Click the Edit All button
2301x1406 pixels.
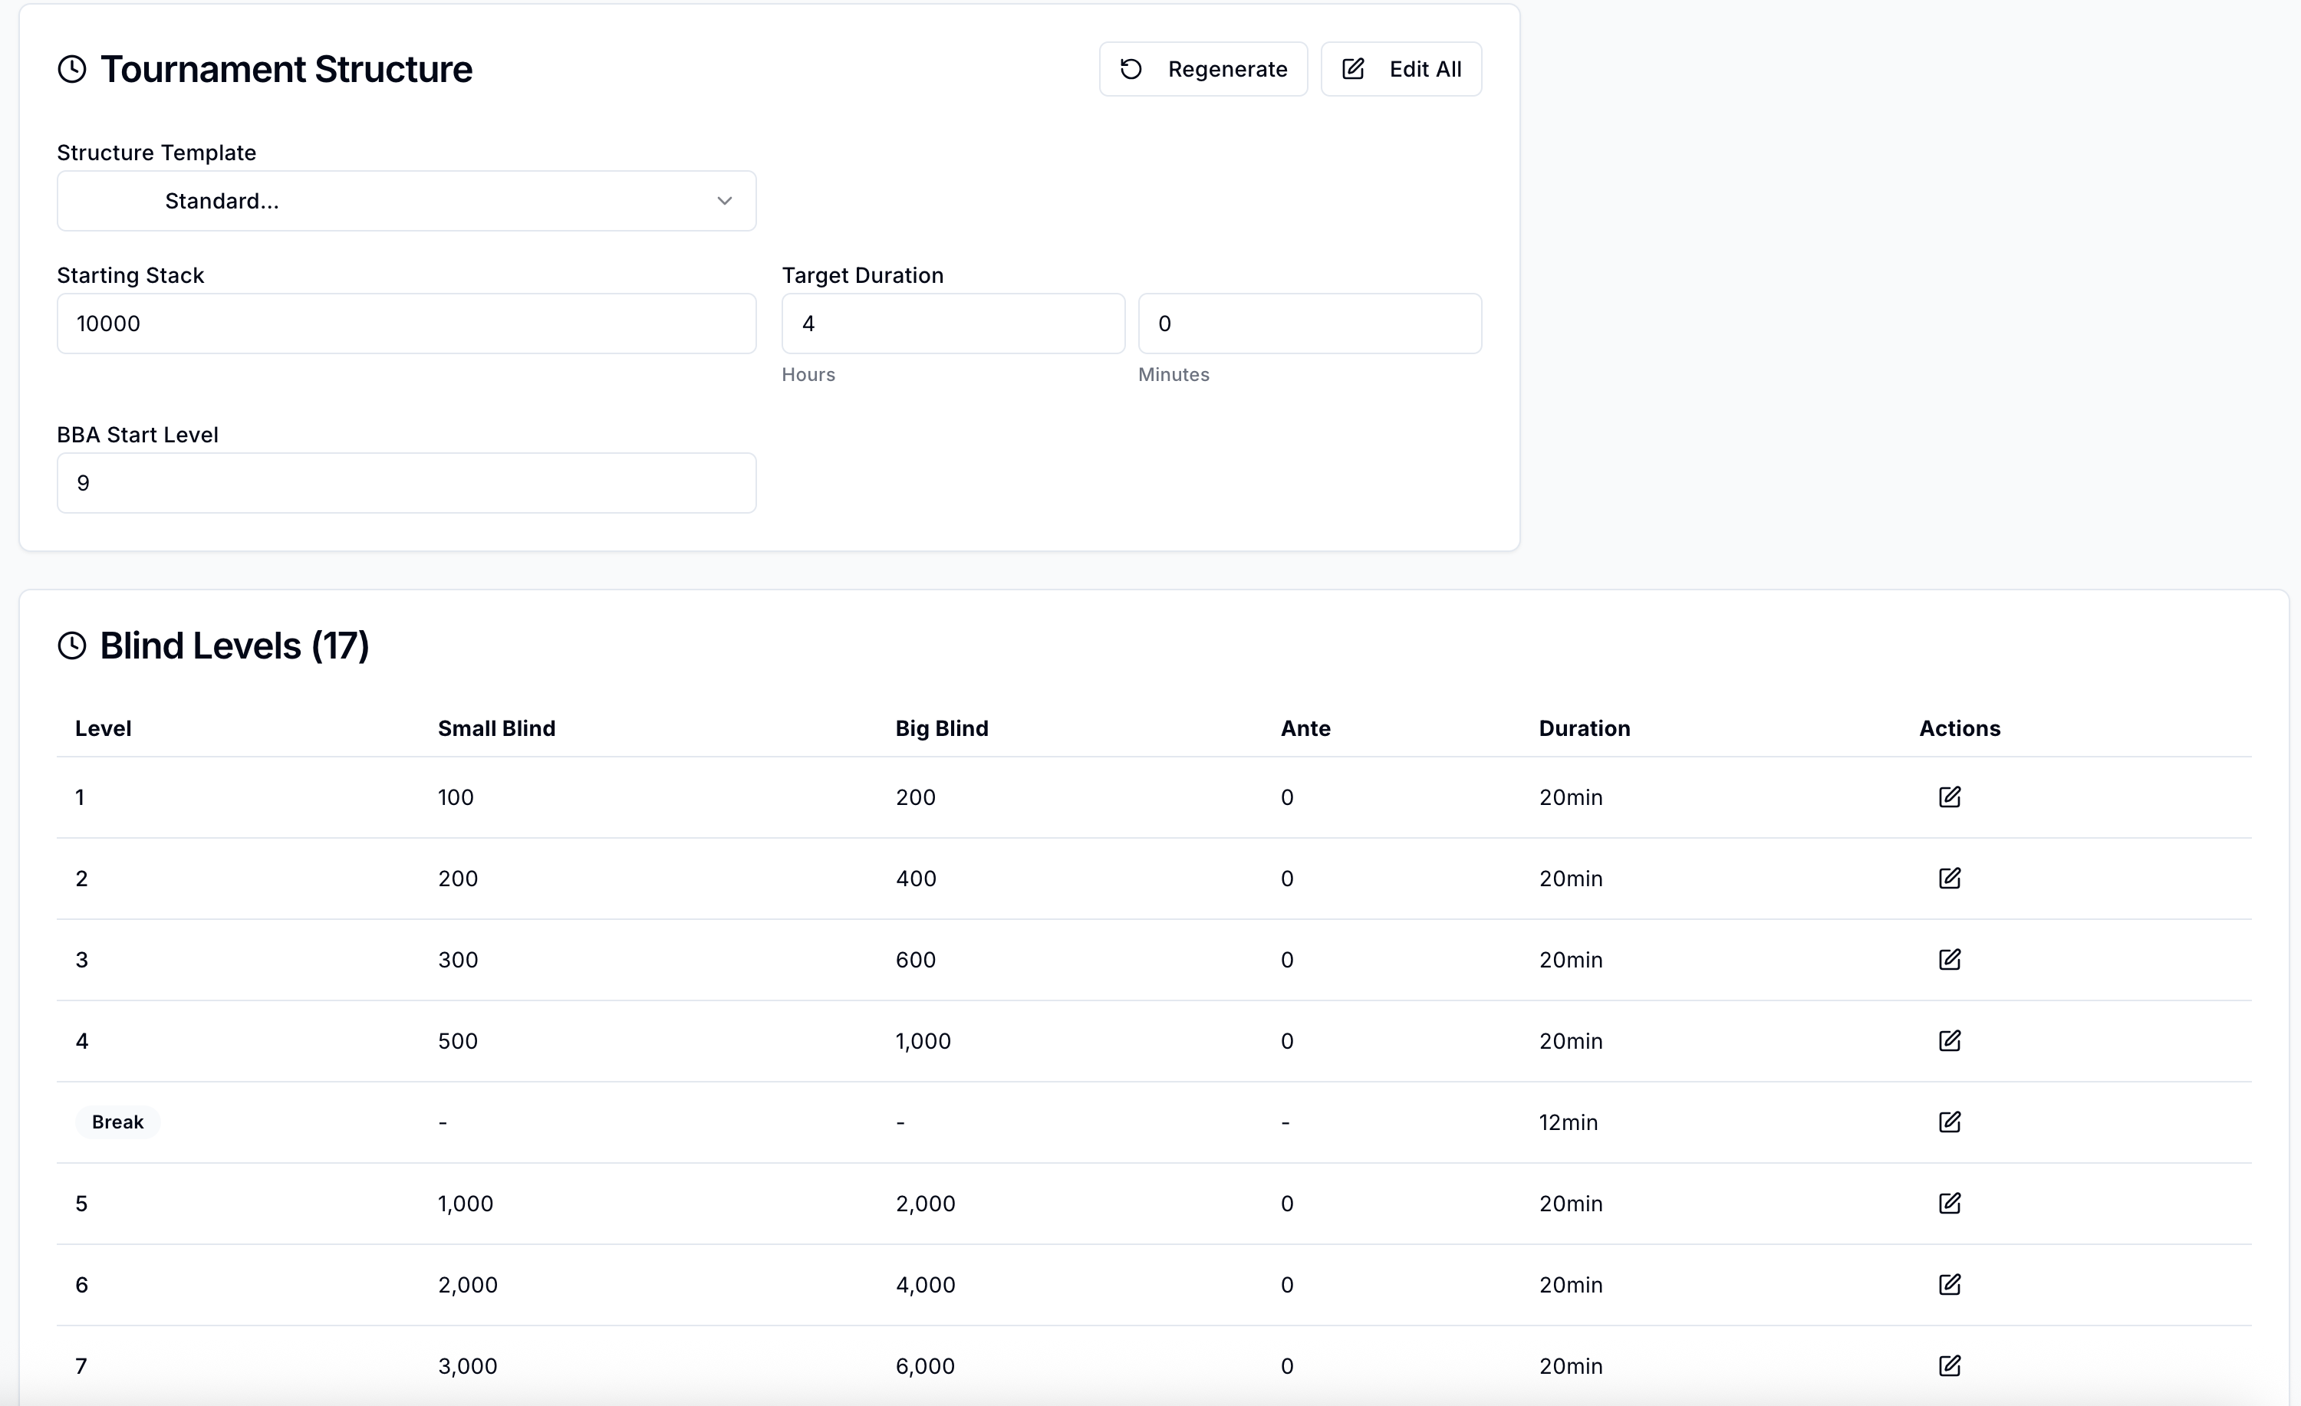tap(1401, 69)
